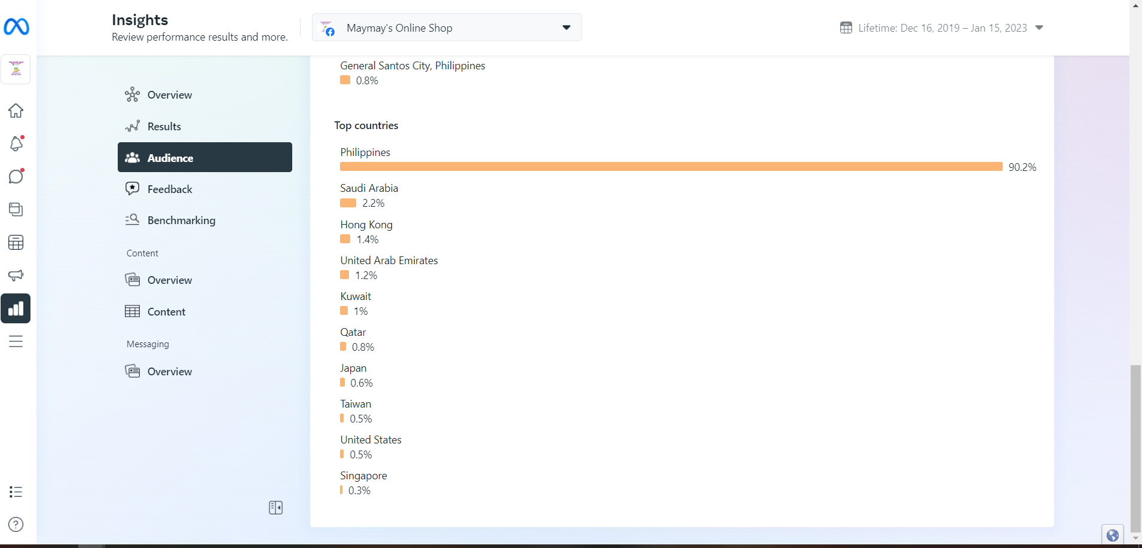Click the page profile thumbnail in rail
This screenshot has width=1142, height=548.
16,70
